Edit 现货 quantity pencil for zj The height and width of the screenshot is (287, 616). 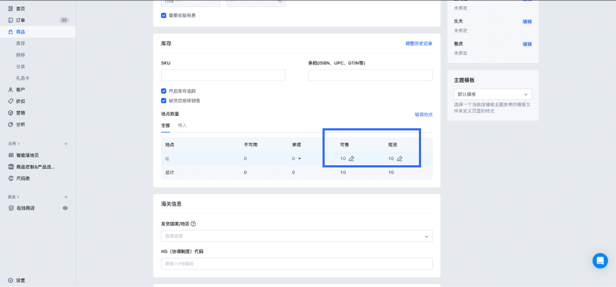pyautogui.click(x=399, y=159)
